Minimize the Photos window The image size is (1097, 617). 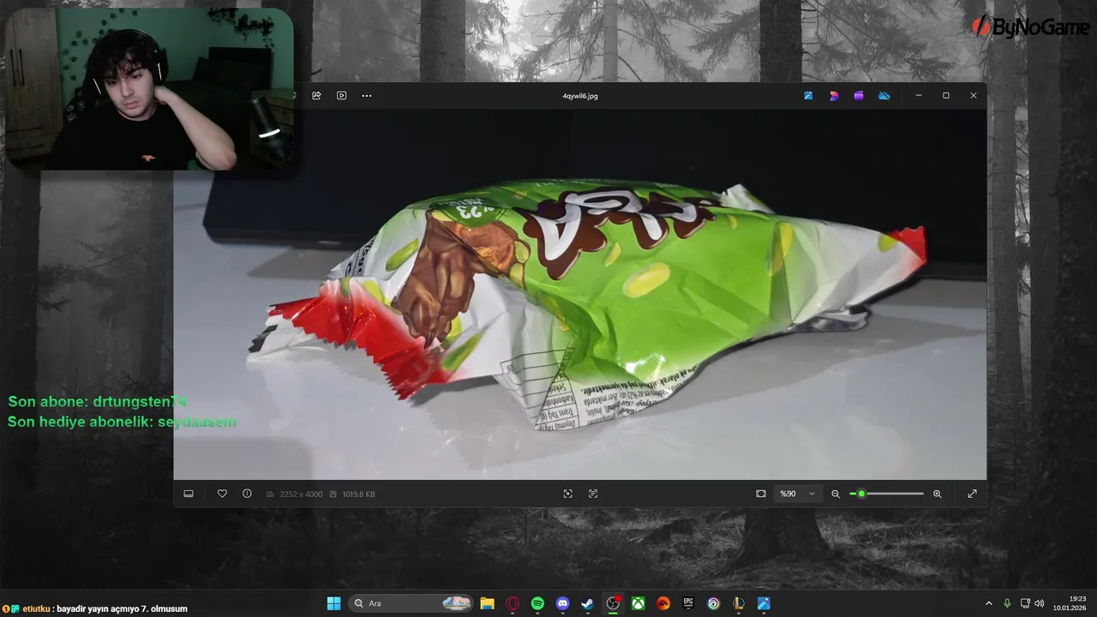coord(919,95)
